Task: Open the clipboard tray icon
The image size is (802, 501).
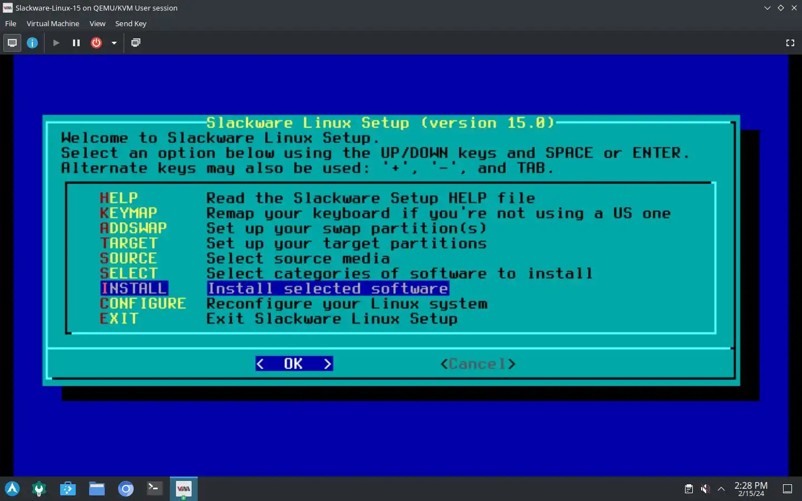Action: pyautogui.click(x=689, y=489)
